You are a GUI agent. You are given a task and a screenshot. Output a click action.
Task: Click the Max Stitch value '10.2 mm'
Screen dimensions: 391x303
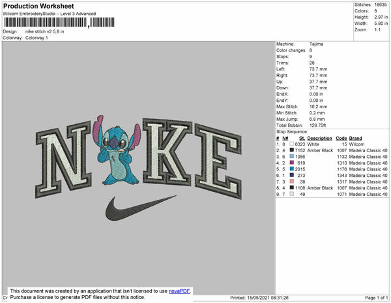tap(319, 106)
